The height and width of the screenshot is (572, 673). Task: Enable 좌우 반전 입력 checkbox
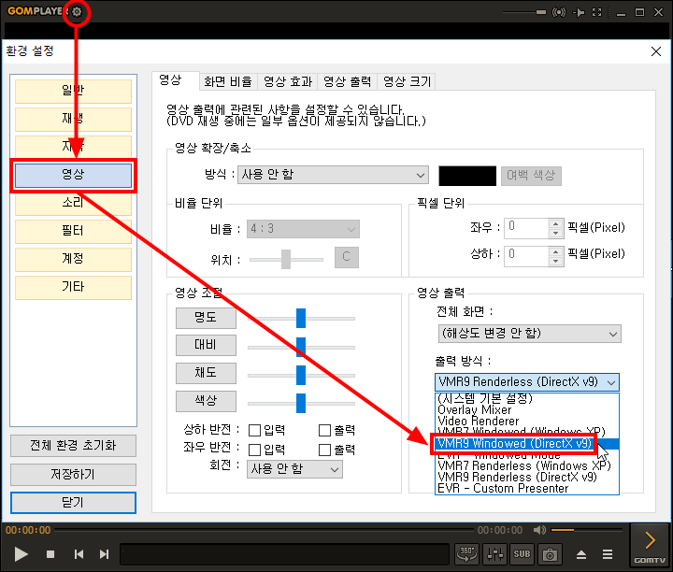click(254, 450)
